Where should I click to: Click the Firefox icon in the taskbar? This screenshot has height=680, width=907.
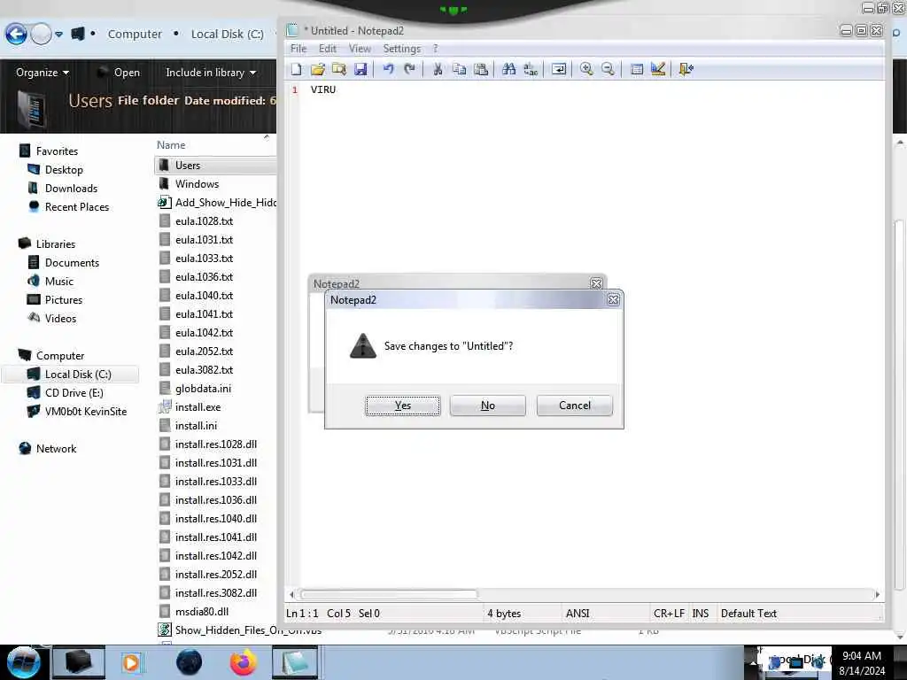(x=243, y=662)
